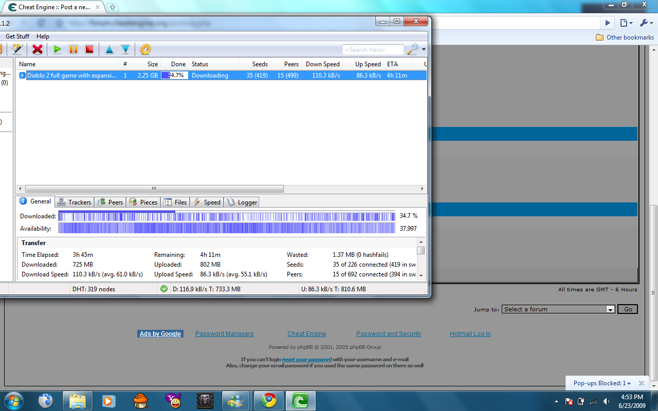Click the horizontal scrollbar of the torrent list
Screen dimensions: 658x411
tap(154, 189)
